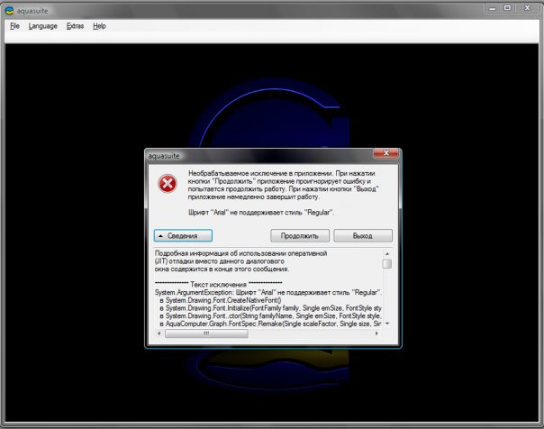Click the vertical scrollbar up arrow

(387, 254)
